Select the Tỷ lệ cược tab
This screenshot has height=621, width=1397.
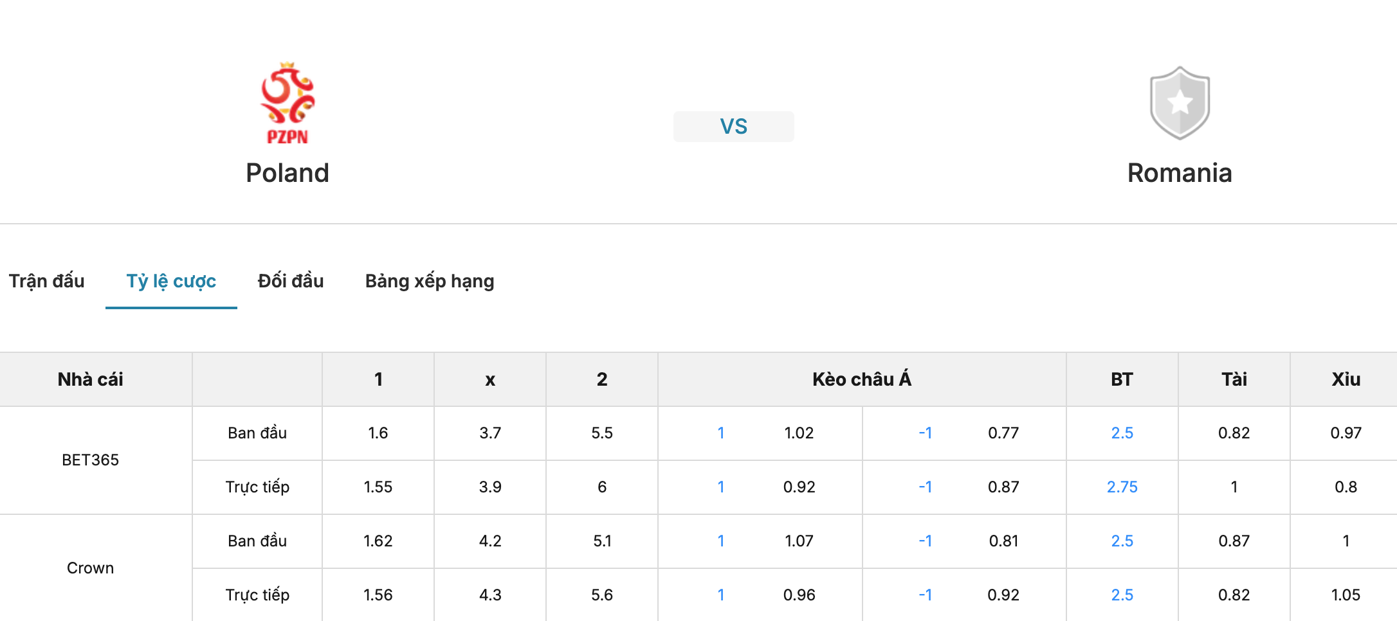(x=171, y=281)
